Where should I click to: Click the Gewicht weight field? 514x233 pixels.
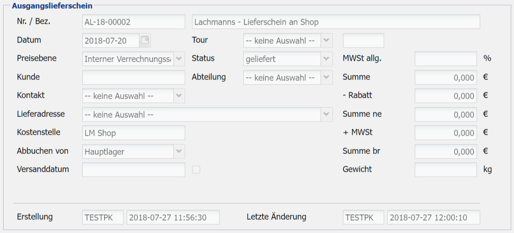click(445, 170)
